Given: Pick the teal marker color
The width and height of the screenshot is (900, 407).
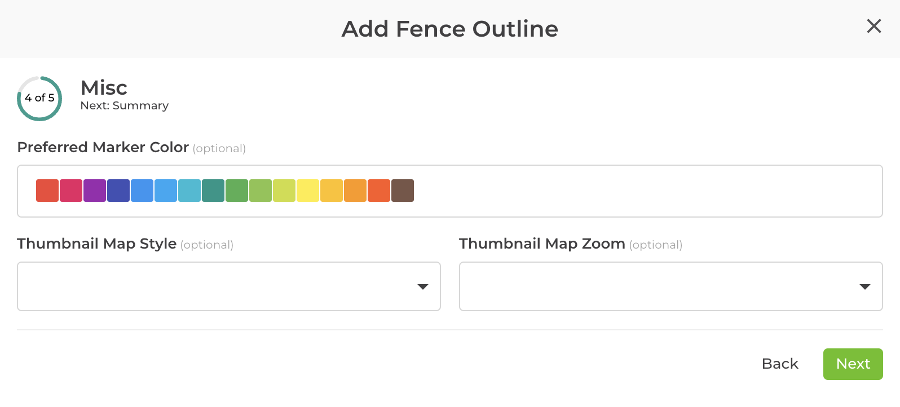Looking at the screenshot, I should 212,190.
